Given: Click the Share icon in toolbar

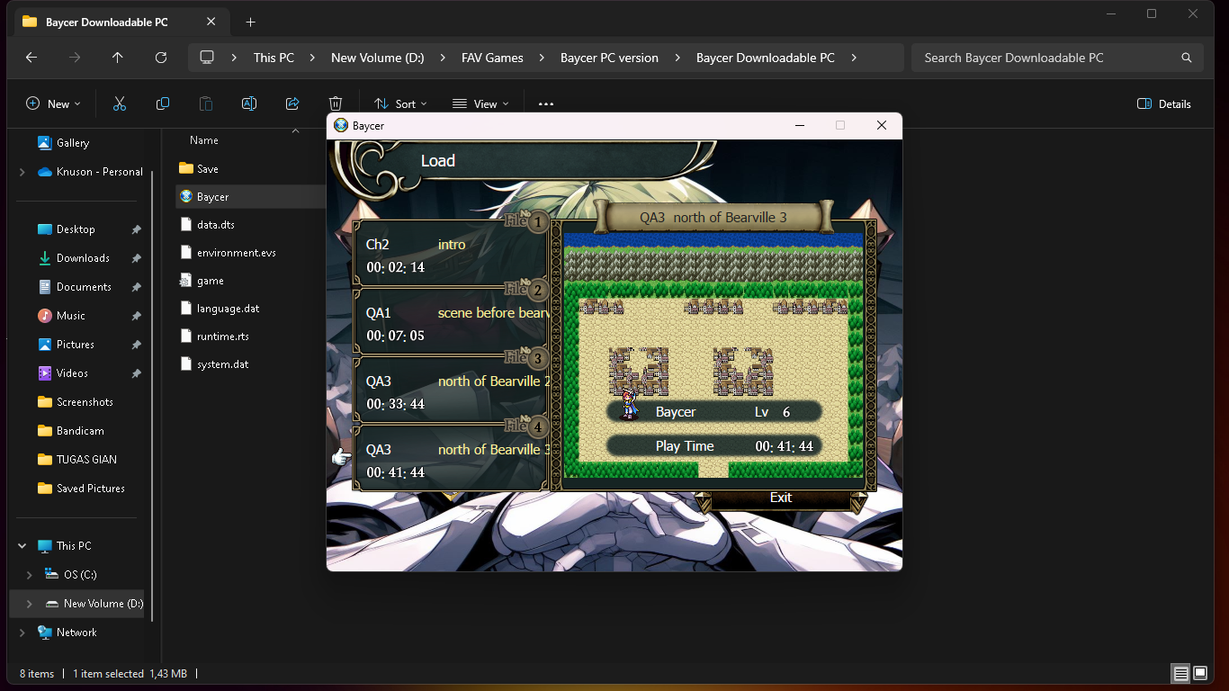Looking at the screenshot, I should [292, 103].
